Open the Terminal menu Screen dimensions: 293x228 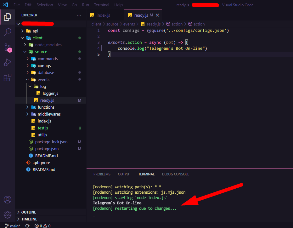click(101, 5)
